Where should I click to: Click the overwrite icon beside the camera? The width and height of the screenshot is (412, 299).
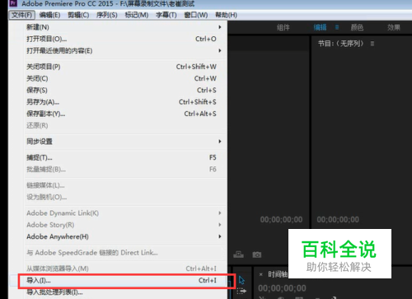238,255
